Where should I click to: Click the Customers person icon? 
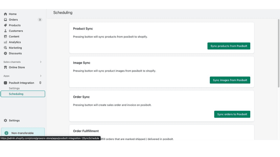(5, 31)
